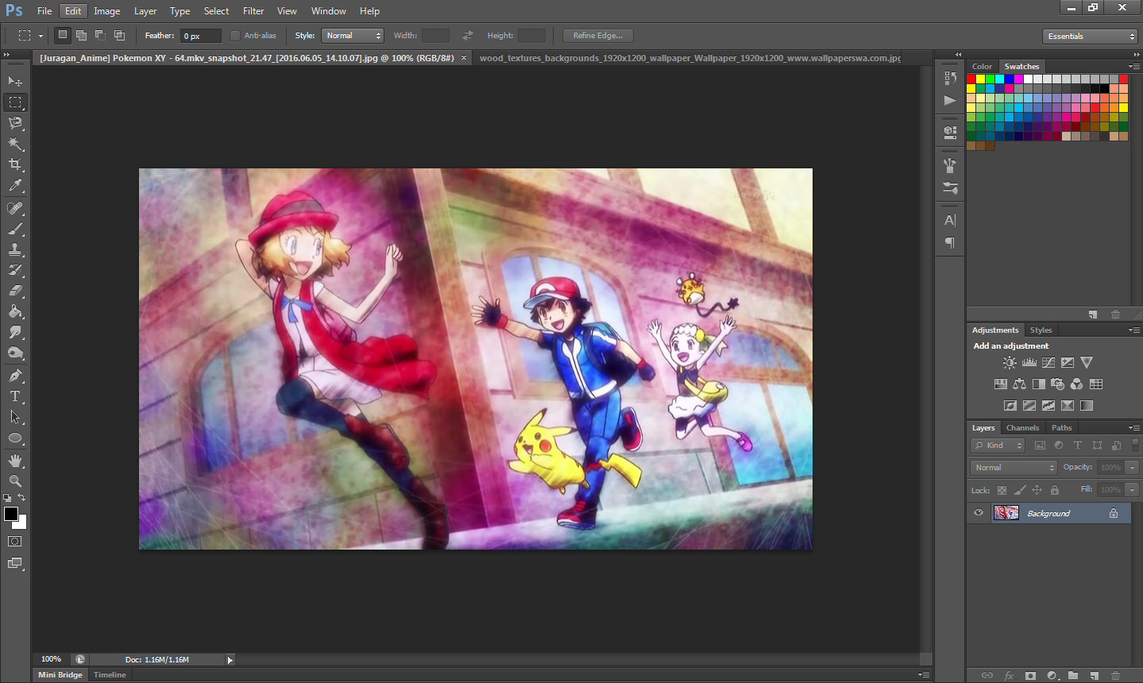Toggle the Anti-alias checkbox
This screenshot has height=683, width=1143.
[x=235, y=35]
